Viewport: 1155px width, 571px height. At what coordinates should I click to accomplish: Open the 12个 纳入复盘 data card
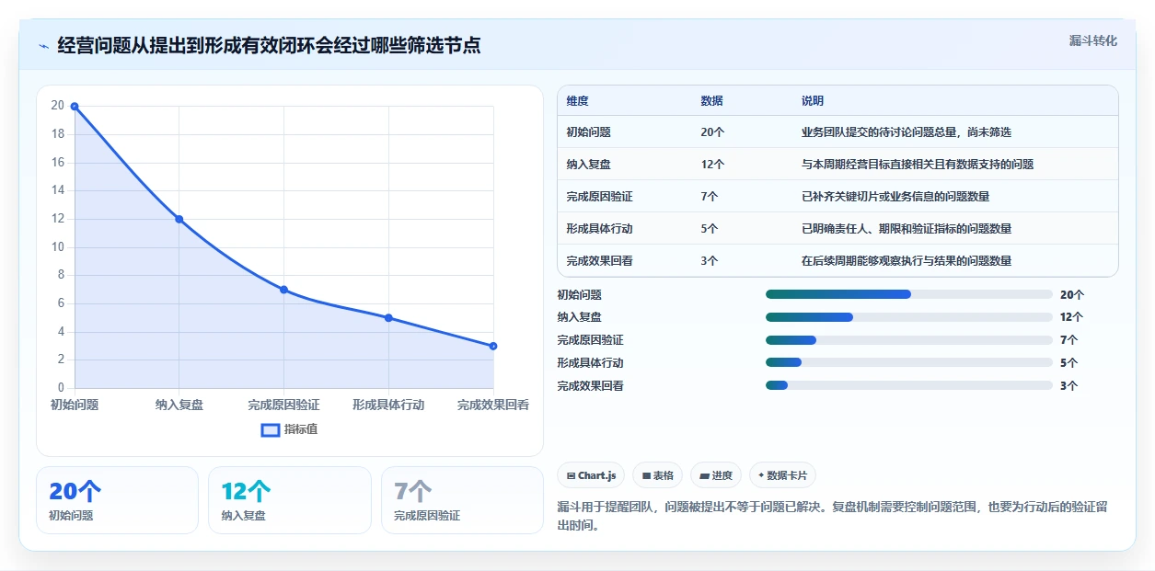pos(290,500)
